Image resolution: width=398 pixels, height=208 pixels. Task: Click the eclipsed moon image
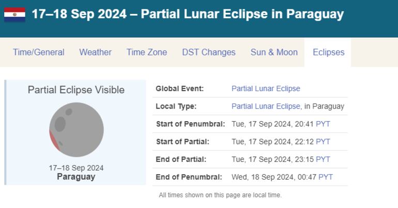tap(76, 130)
